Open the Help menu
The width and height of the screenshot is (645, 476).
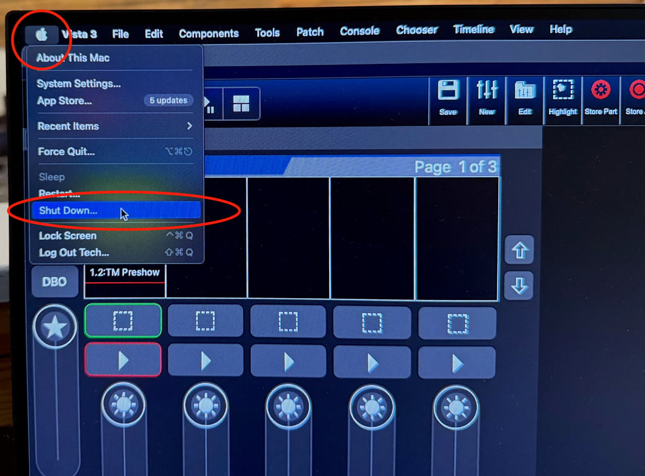[x=561, y=29]
